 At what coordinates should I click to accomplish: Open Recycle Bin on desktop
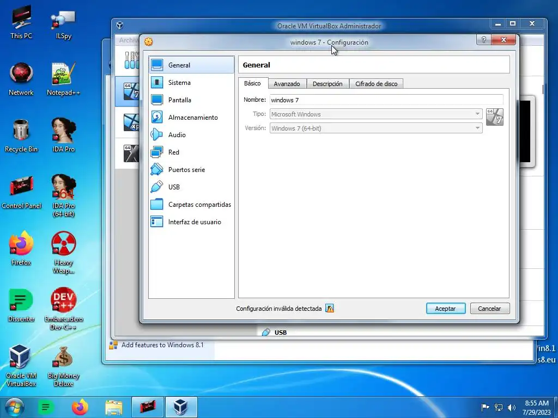click(21, 136)
